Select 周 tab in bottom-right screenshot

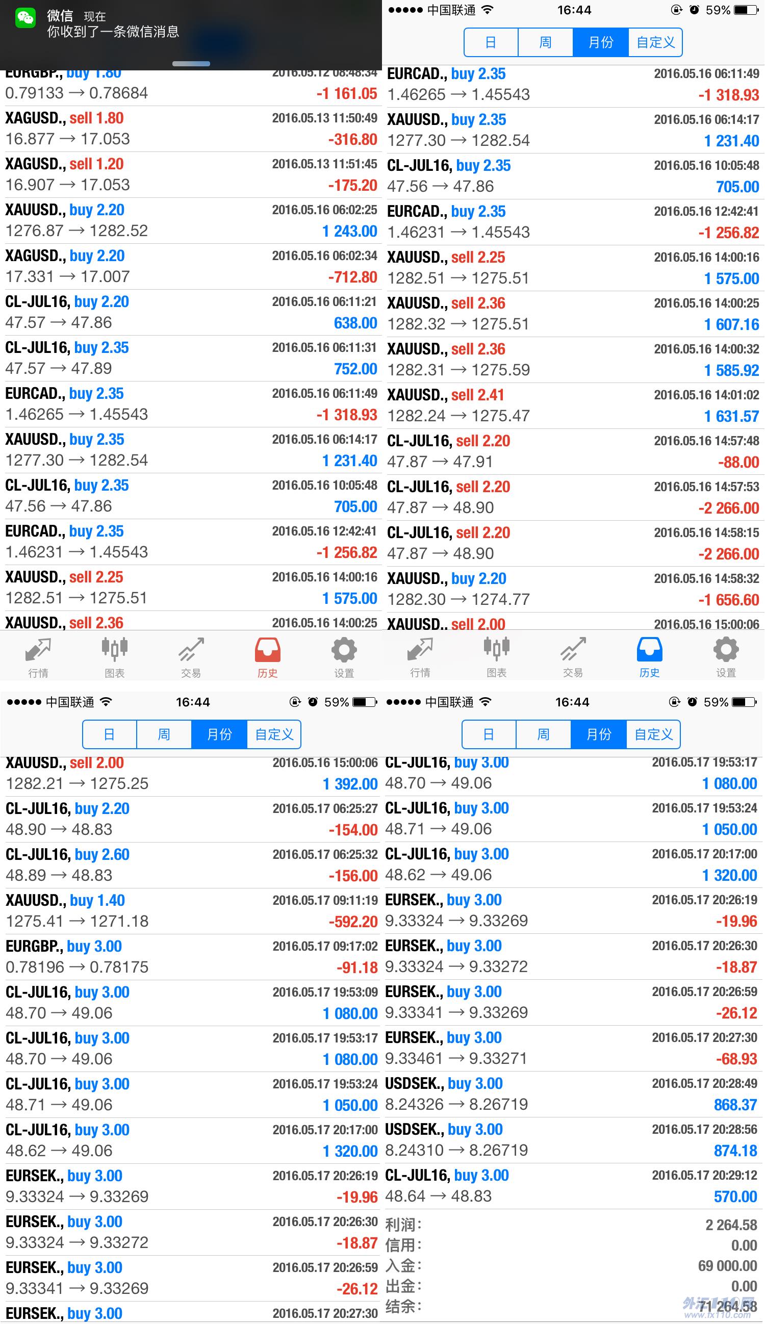543,734
